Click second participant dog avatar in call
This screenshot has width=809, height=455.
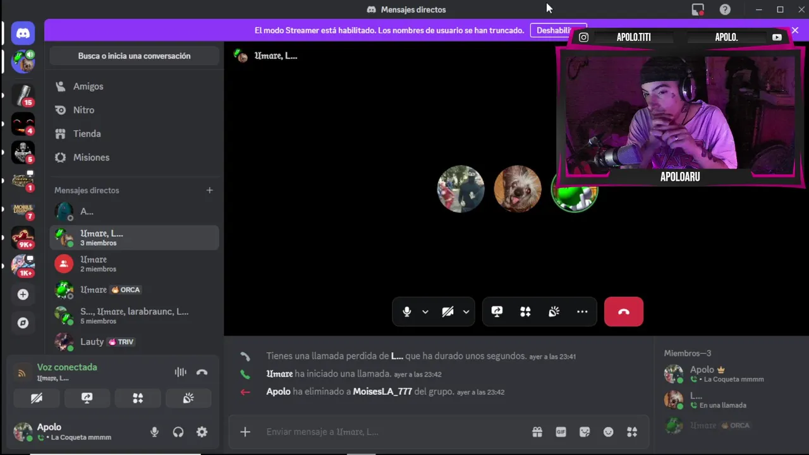click(x=518, y=189)
